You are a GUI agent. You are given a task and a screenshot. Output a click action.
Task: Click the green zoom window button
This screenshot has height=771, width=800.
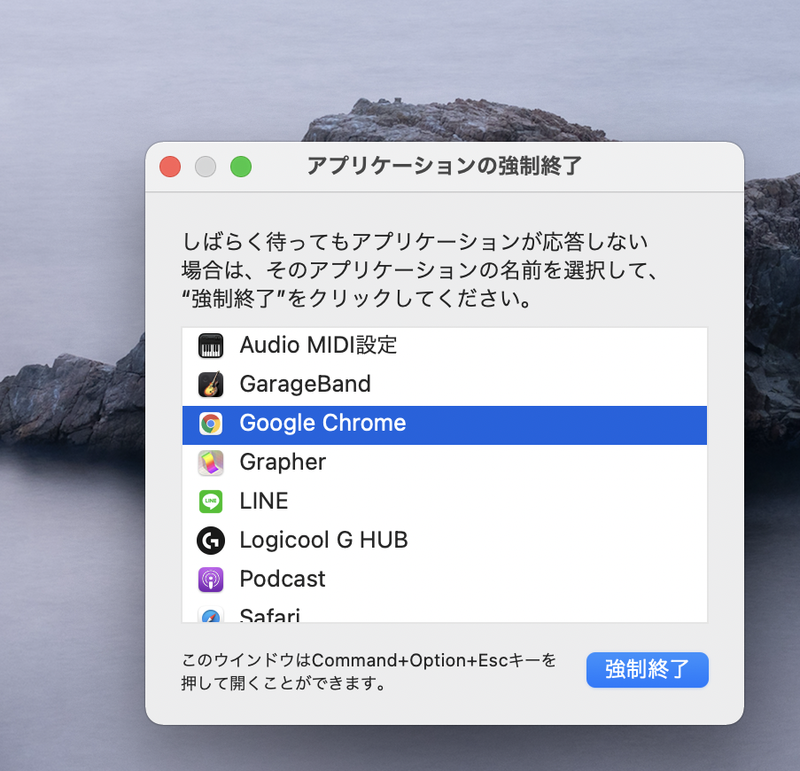[x=241, y=167]
